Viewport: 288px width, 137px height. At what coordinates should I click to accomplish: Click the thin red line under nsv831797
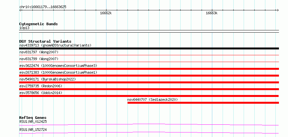coord(149,55)
